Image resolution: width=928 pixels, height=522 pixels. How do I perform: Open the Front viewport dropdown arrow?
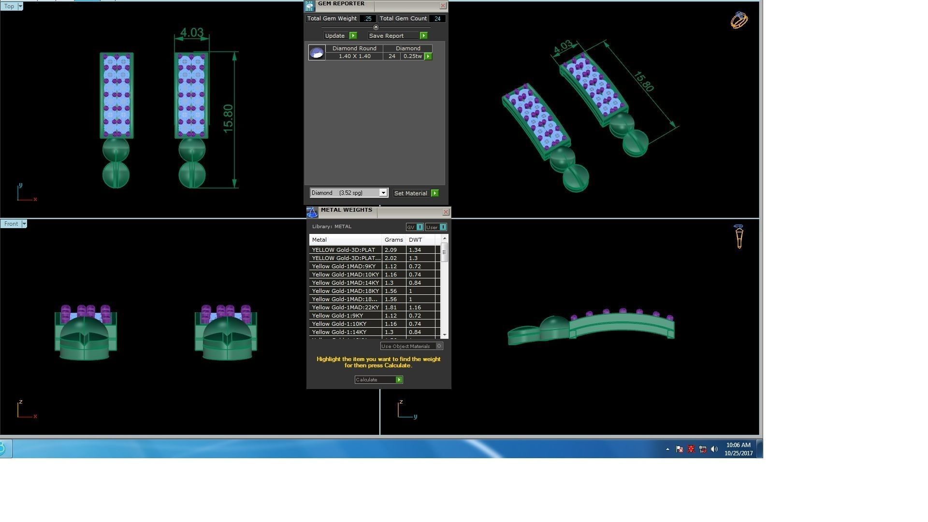pos(24,224)
